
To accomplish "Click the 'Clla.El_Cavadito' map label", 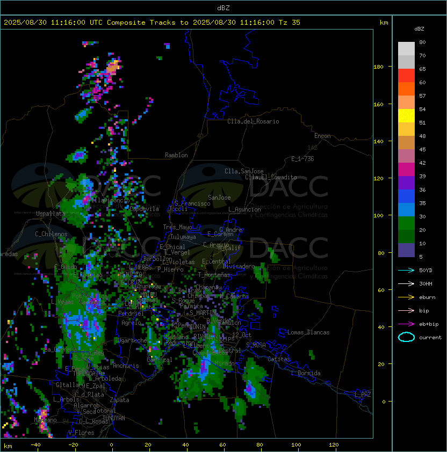I will point(271,177).
